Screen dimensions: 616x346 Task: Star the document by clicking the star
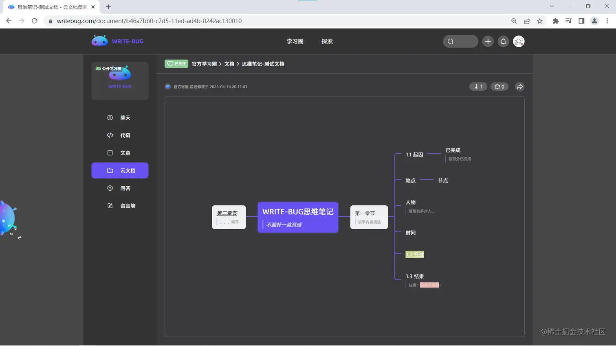point(499,86)
